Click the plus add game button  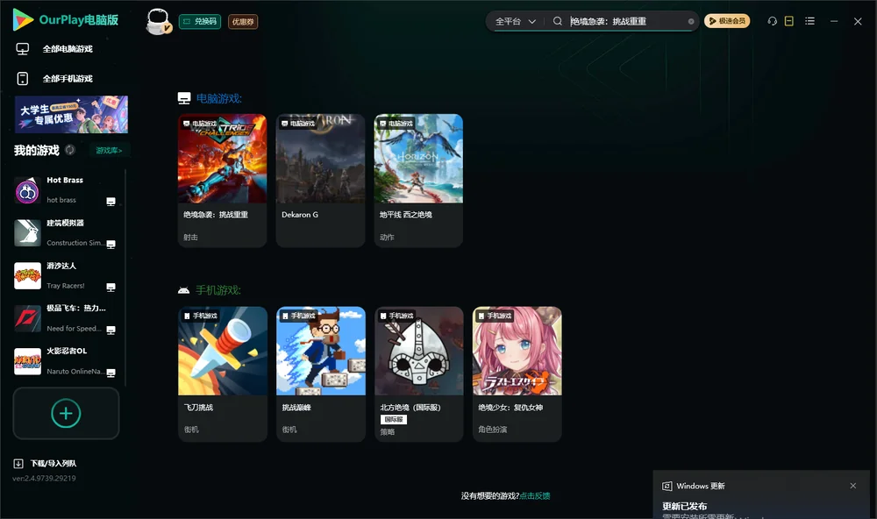pos(66,413)
